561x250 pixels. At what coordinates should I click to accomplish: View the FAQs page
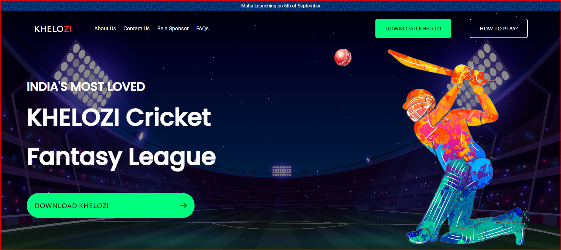coord(202,29)
